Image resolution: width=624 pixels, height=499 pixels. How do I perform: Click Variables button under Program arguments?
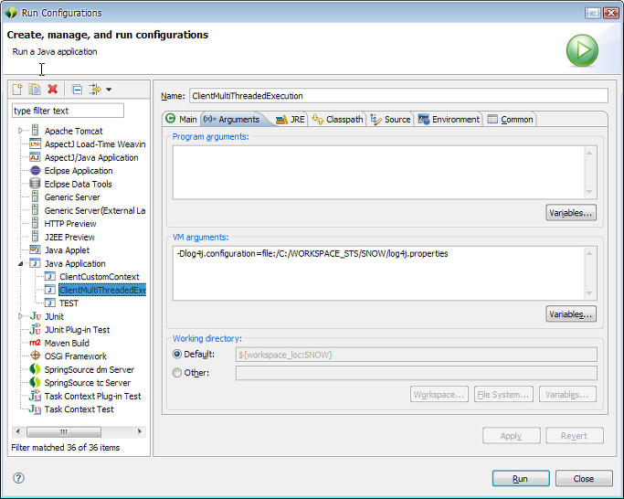[x=571, y=213]
